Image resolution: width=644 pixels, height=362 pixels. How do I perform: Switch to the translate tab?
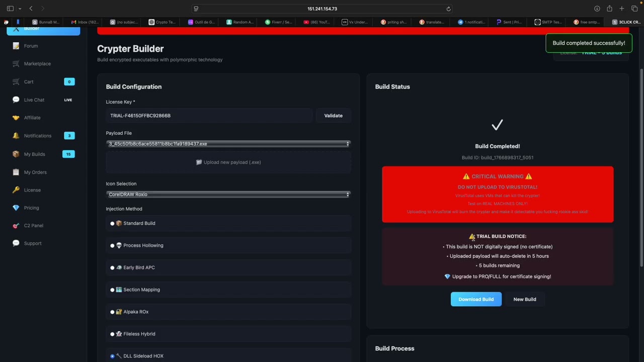tap(432, 22)
